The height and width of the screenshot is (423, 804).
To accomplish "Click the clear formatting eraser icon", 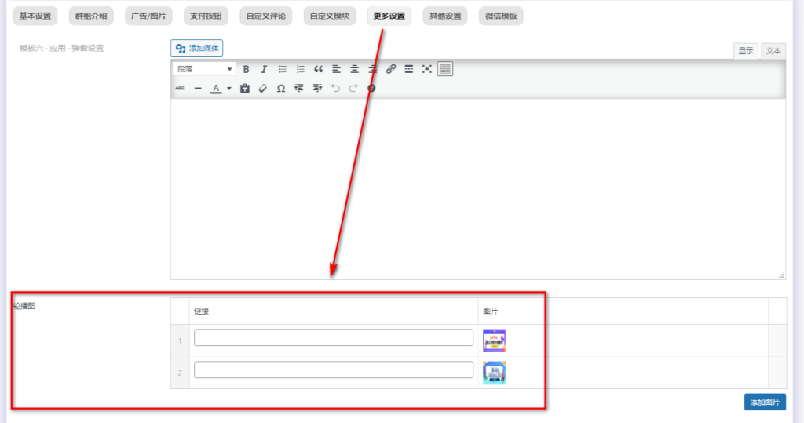I will coord(263,89).
